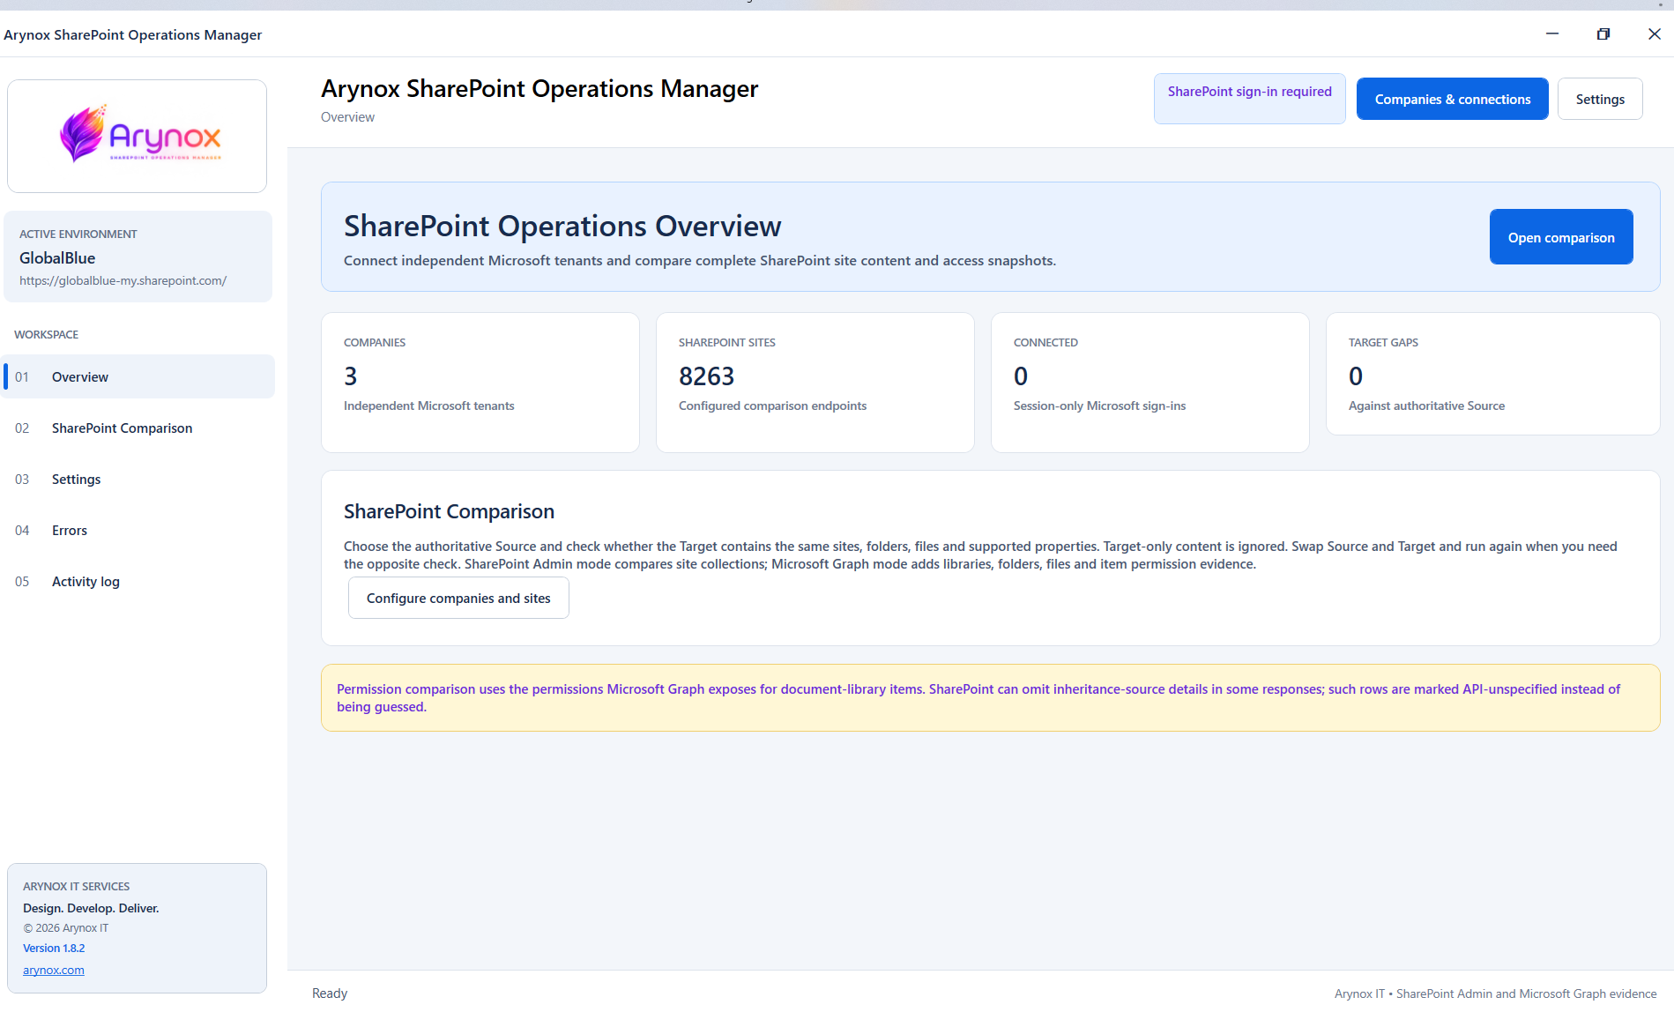This screenshot has width=1674, height=1012.
Task: Click the SharePoint Comparison section heading
Action: [449, 511]
